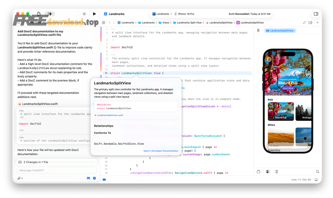Click line 11 in the gutter
Image resolution: width=333 pixels, height=198 pixels.
[106, 73]
